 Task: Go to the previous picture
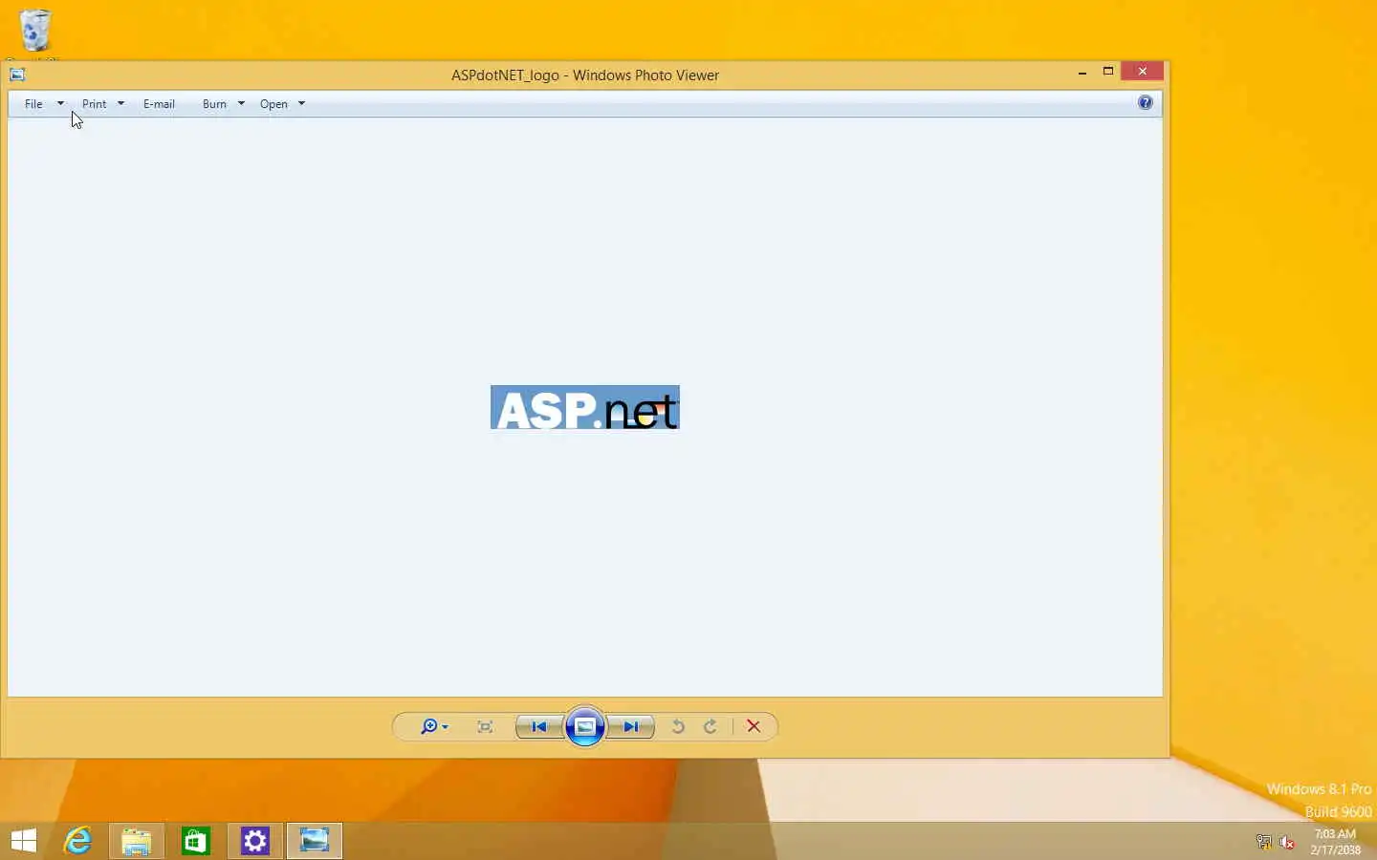pos(539,727)
